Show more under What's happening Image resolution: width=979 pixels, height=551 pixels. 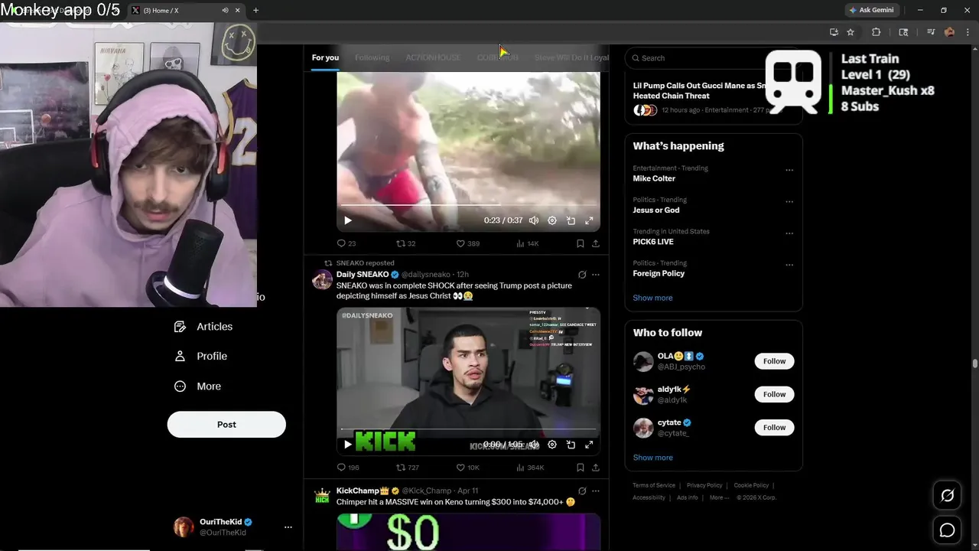pos(652,298)
